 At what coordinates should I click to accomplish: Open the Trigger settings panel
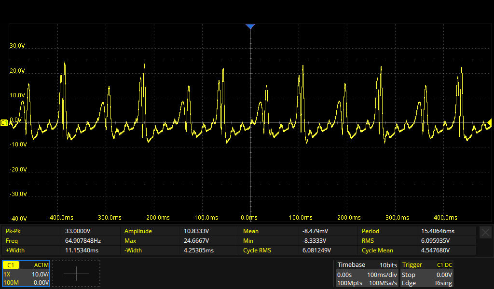427,274
